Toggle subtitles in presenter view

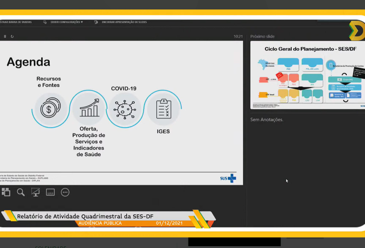[50, 192]
